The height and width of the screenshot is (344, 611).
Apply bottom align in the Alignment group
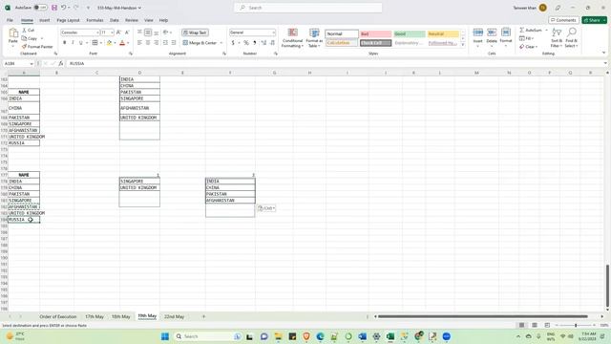pos(157,32)
